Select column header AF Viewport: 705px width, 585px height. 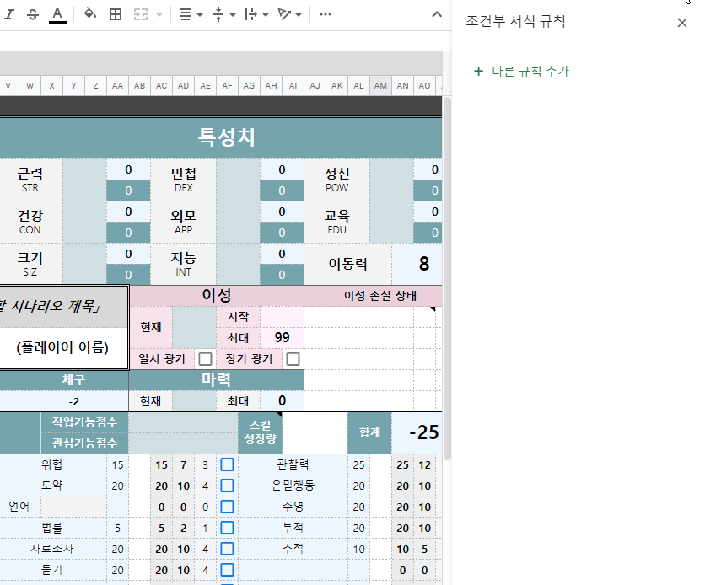point(227,85)
